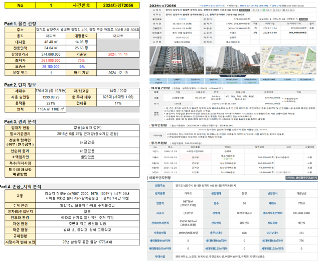321x263 pixels.
Task: Select the yellow 사건번호 header cell
Action: [81, 6]
